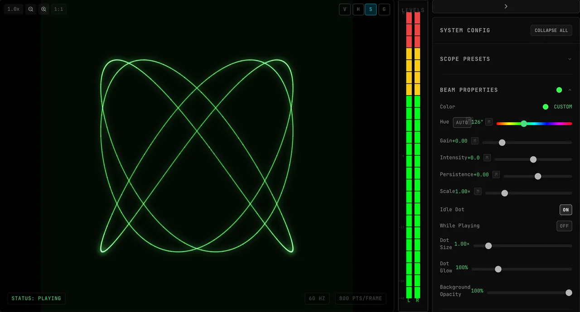Image resolution: width=580 pixels, height=312 pixels.
Task: Select the G display mode
Action: point(384,10)
